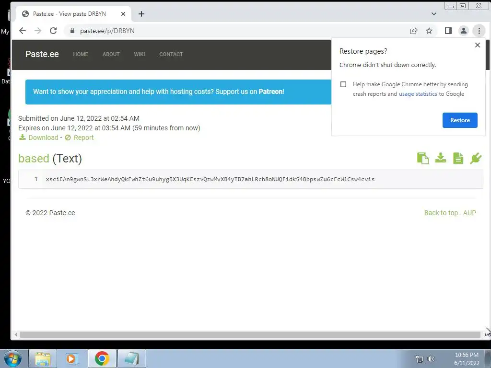491x368 pixels.
Task: Open Chrome three-dot menu
Action: pyautogui.click(x=479, y=31)
